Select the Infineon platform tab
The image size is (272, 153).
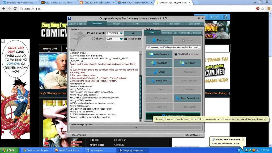pos(116,24)
